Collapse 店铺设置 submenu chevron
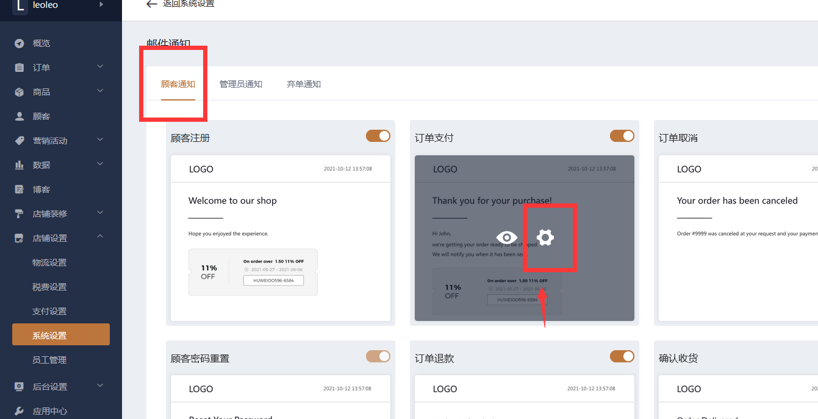This screenshot has height=419, width=818. pos(100,237)
